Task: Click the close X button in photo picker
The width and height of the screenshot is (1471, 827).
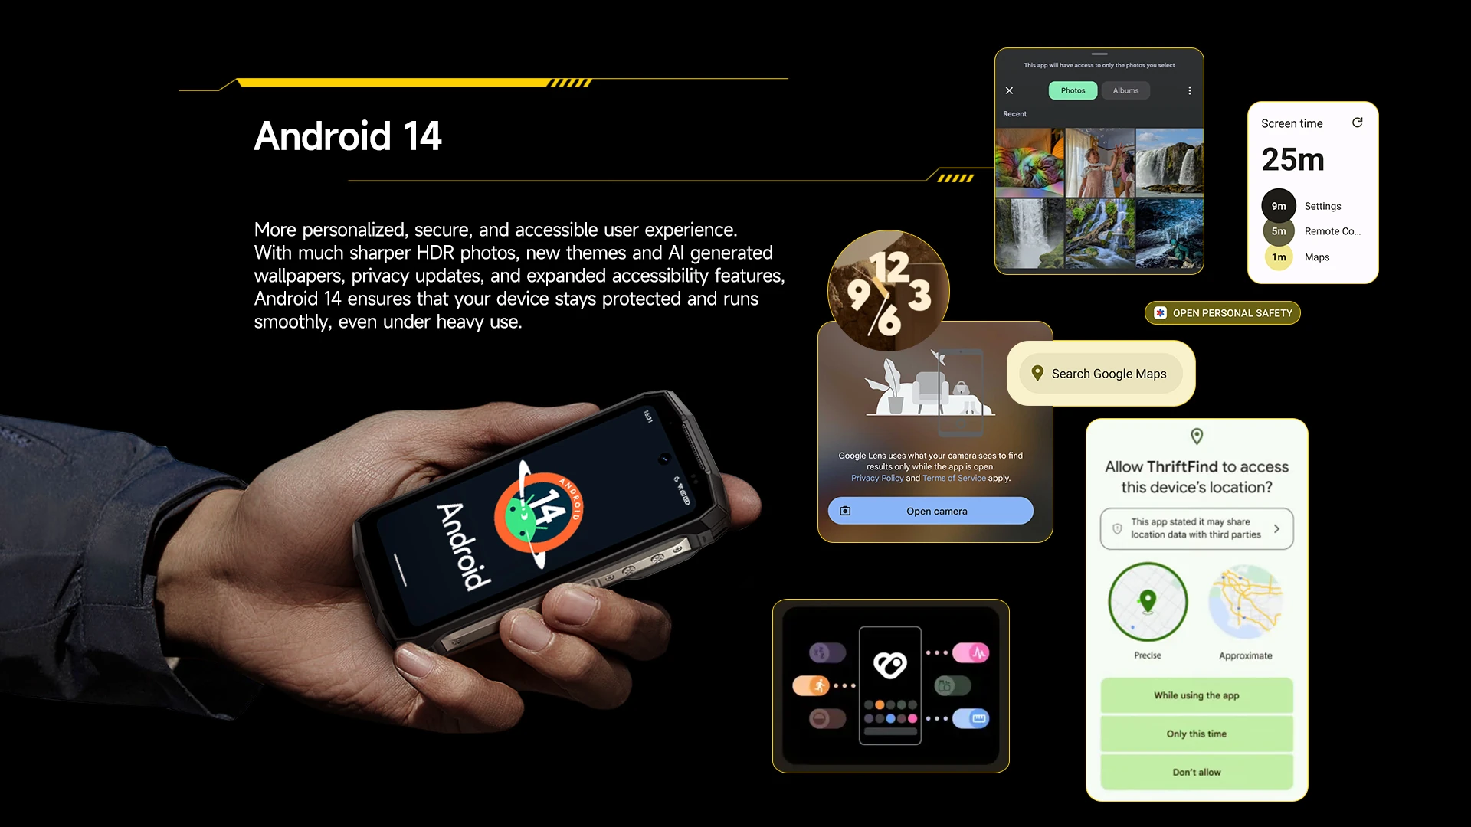Action: tap(1009, 91)
